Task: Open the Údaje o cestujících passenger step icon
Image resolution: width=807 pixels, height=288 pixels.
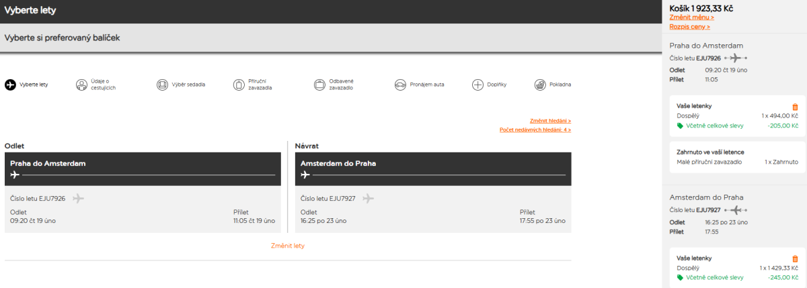Action: click(x=81, y=85)
